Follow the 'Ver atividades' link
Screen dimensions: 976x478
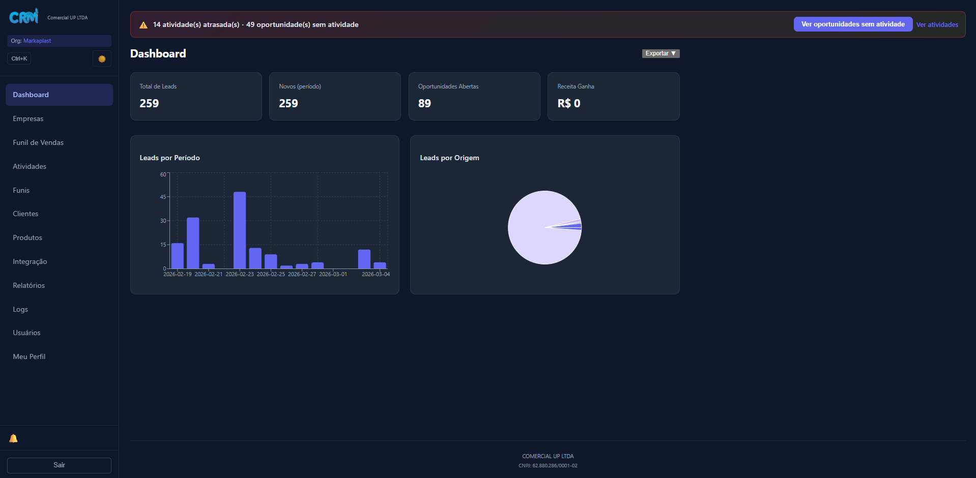937,24
